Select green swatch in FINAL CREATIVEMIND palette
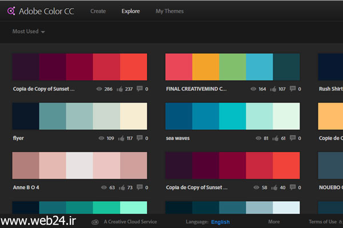 coord(233,67)
